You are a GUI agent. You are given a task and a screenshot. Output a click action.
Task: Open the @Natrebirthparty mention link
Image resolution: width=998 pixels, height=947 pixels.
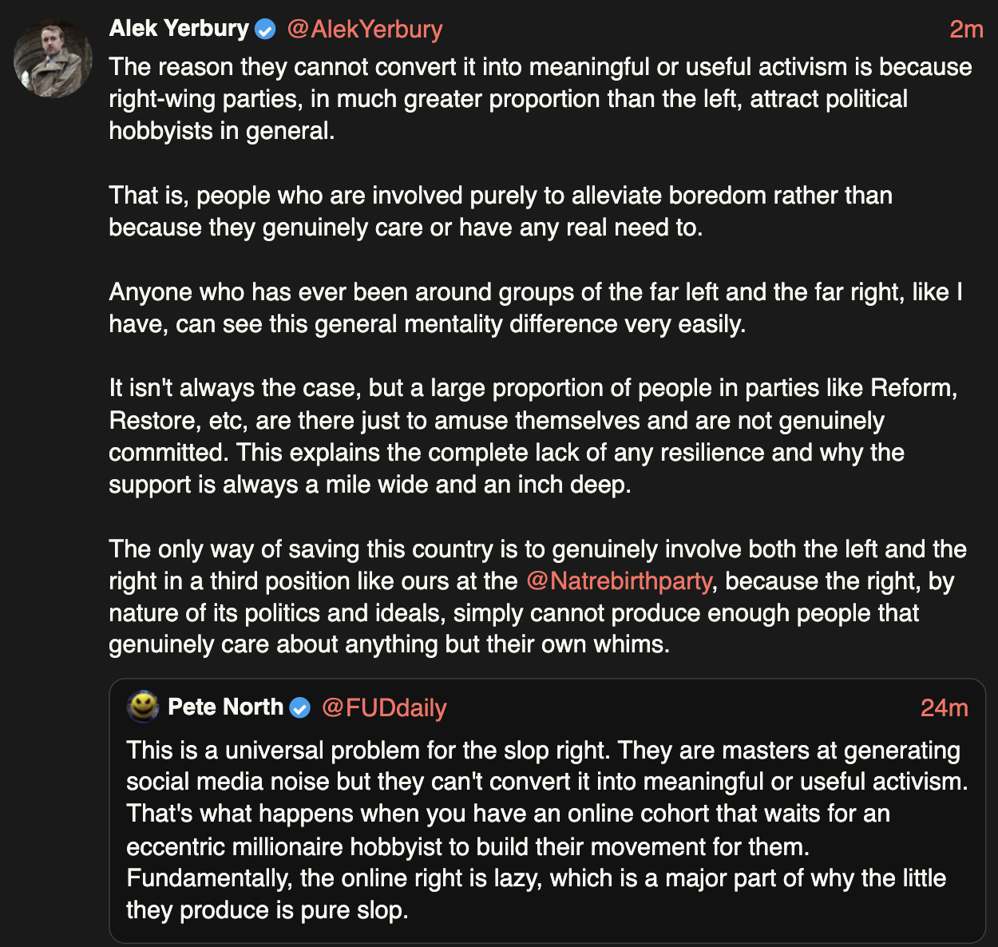619,580
